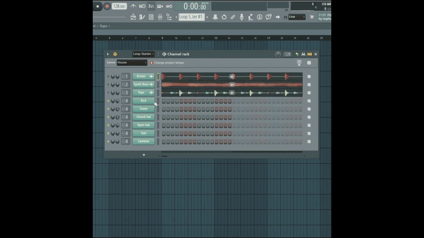
Task: Add a channel with the plus button
Action: click(x=144, y=155)
